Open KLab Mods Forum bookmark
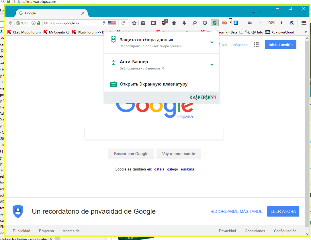The width and height of the screenshot is (311, 240). pos(24,32)
